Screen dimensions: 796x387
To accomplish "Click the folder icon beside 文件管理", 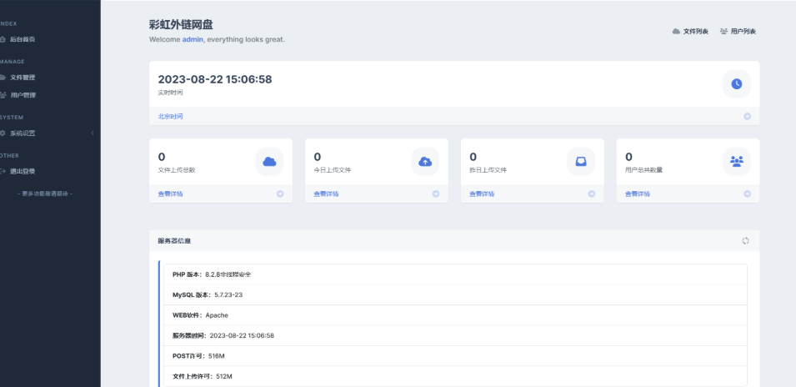I will 3,78.
